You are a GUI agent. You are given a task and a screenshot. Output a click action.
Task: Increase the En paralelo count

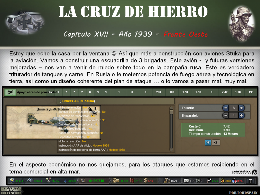pos(241,116)
